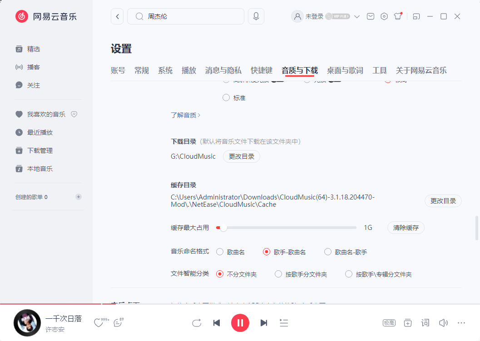The width and height of the screenshot is (480, 341).
Task: Switch to 快捷键 settings tab
Action: pos(262,70)
